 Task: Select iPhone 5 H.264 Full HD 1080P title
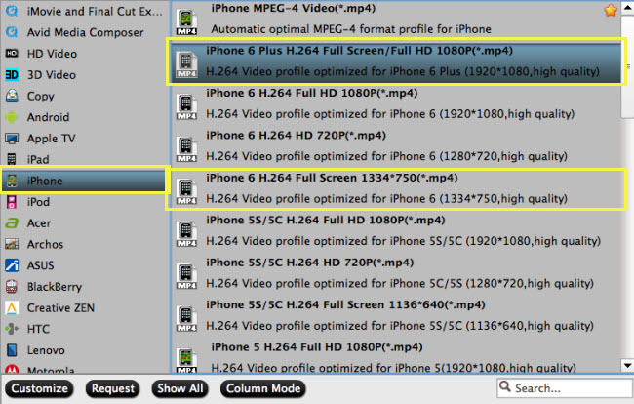[317, 347]
